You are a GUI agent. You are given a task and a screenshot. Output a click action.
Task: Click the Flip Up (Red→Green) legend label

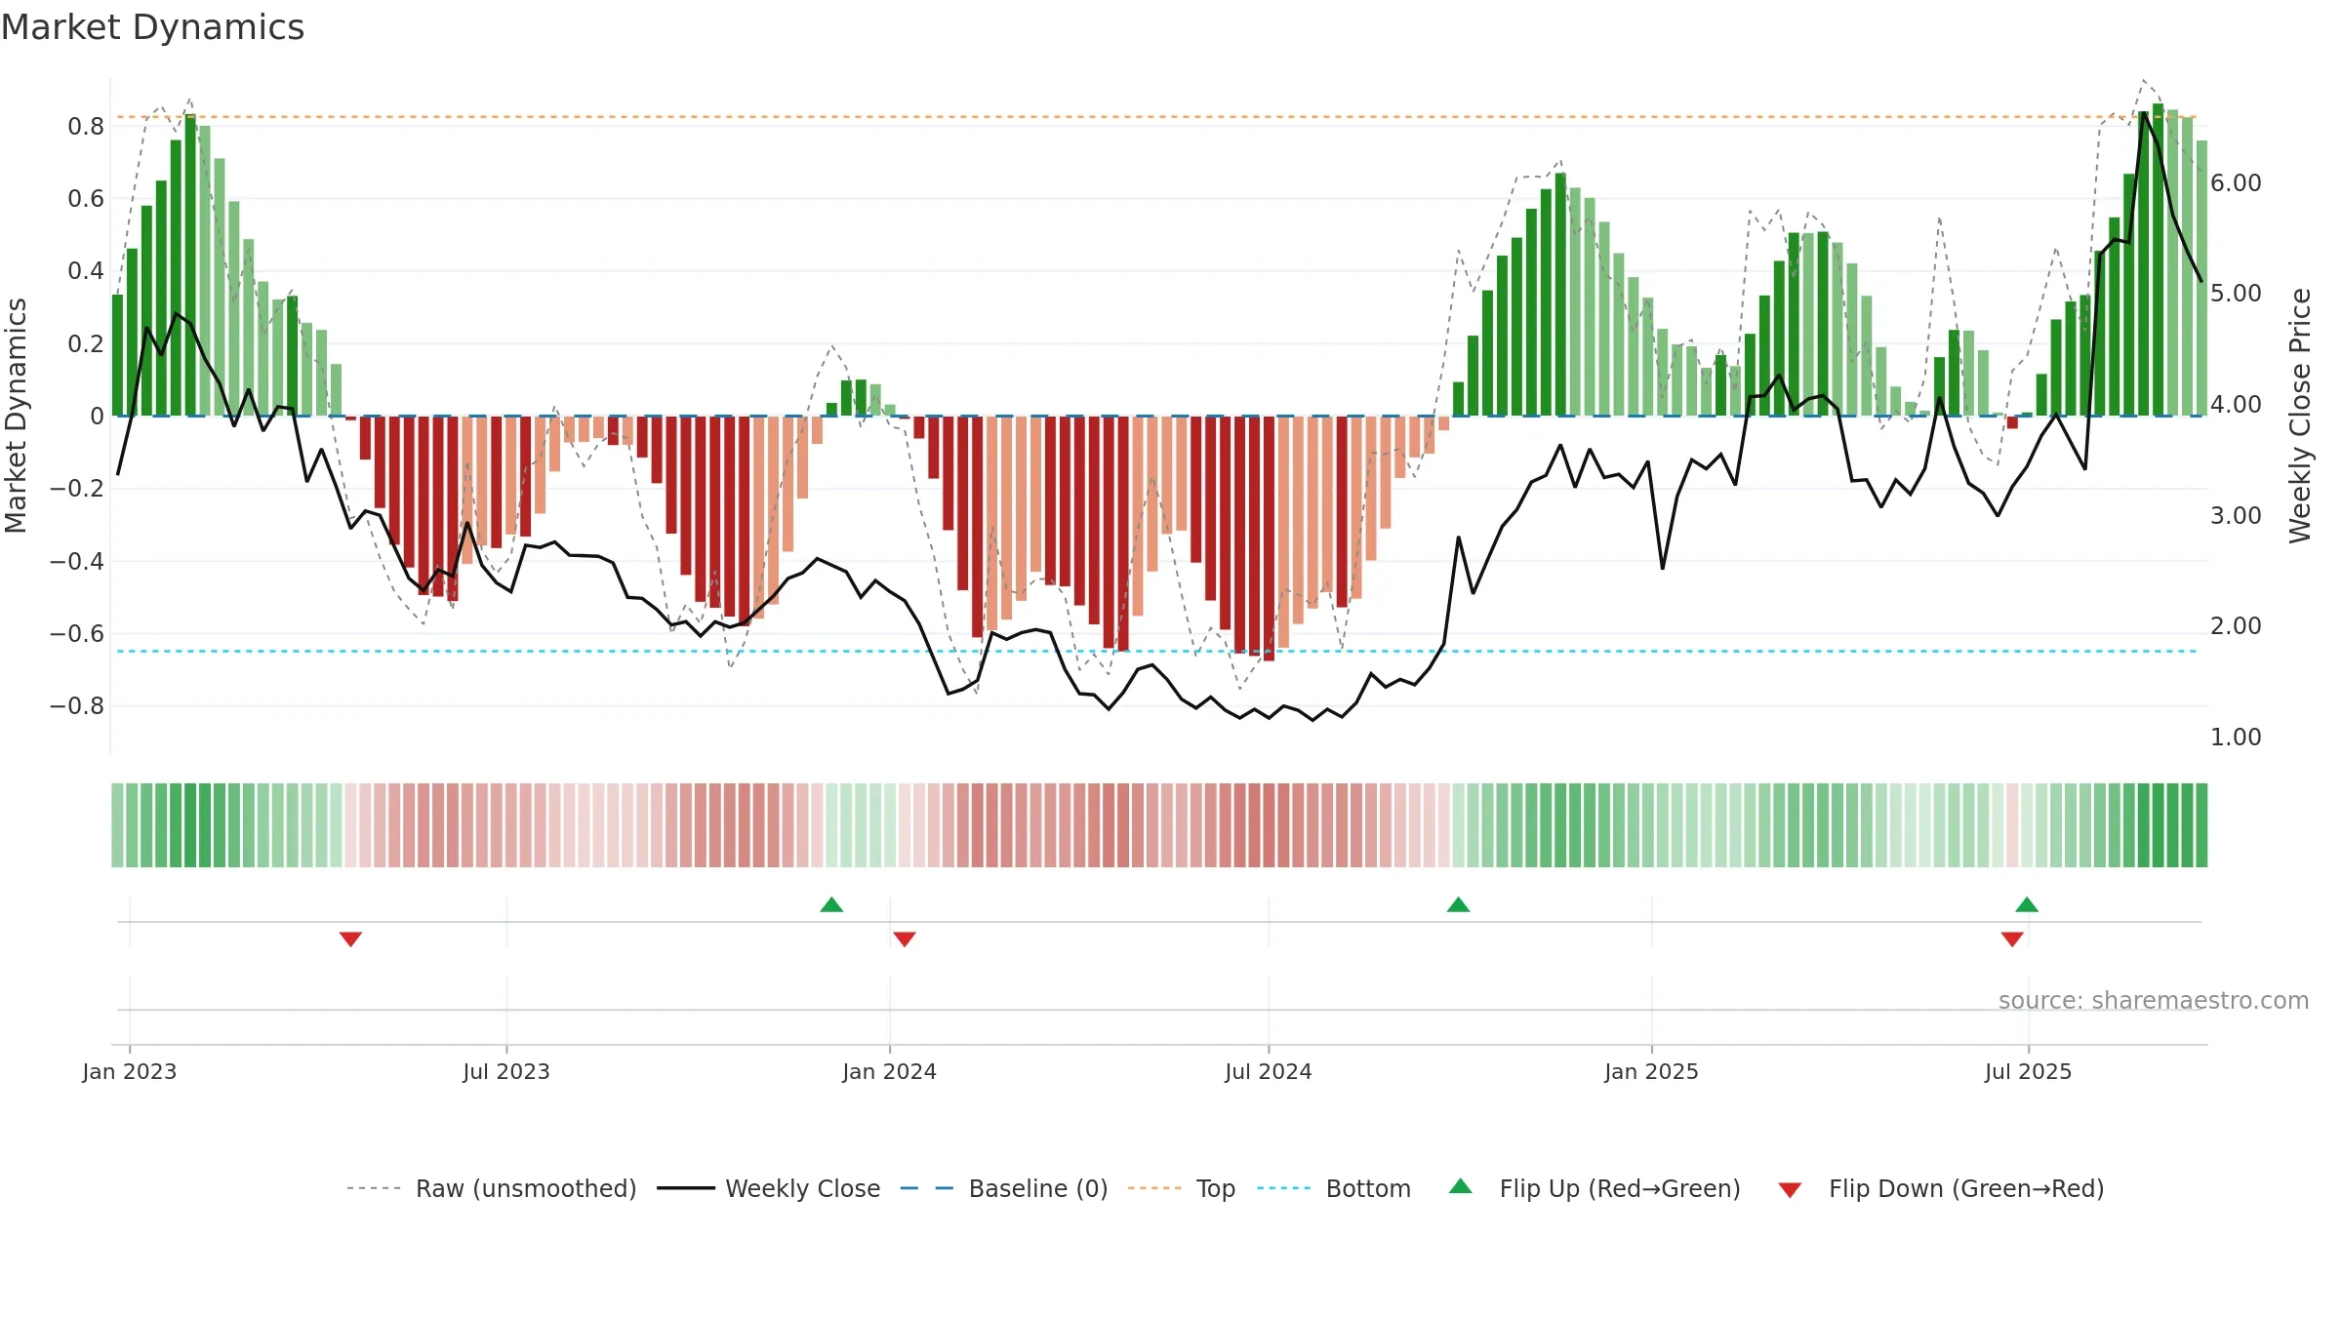[x=1620, y=1188]
